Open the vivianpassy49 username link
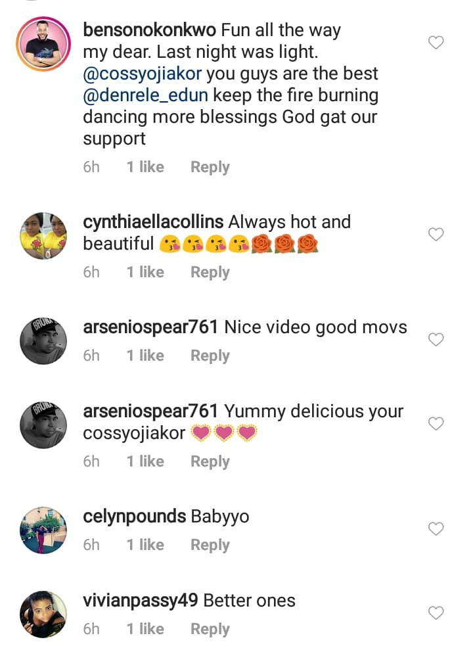473x648 pixels. point(141,600)
